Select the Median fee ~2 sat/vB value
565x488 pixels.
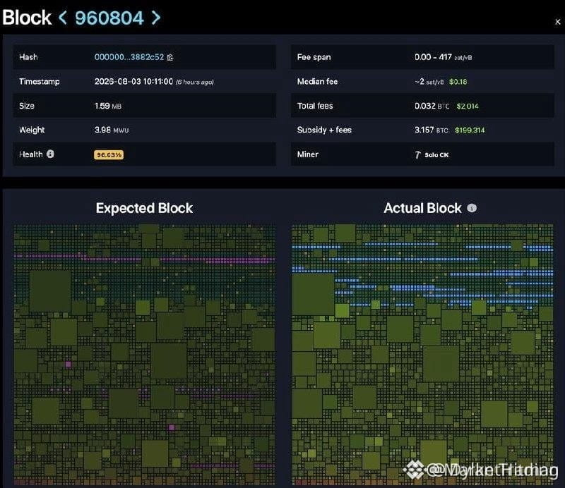pyautogui.click(x=429, y=82)
